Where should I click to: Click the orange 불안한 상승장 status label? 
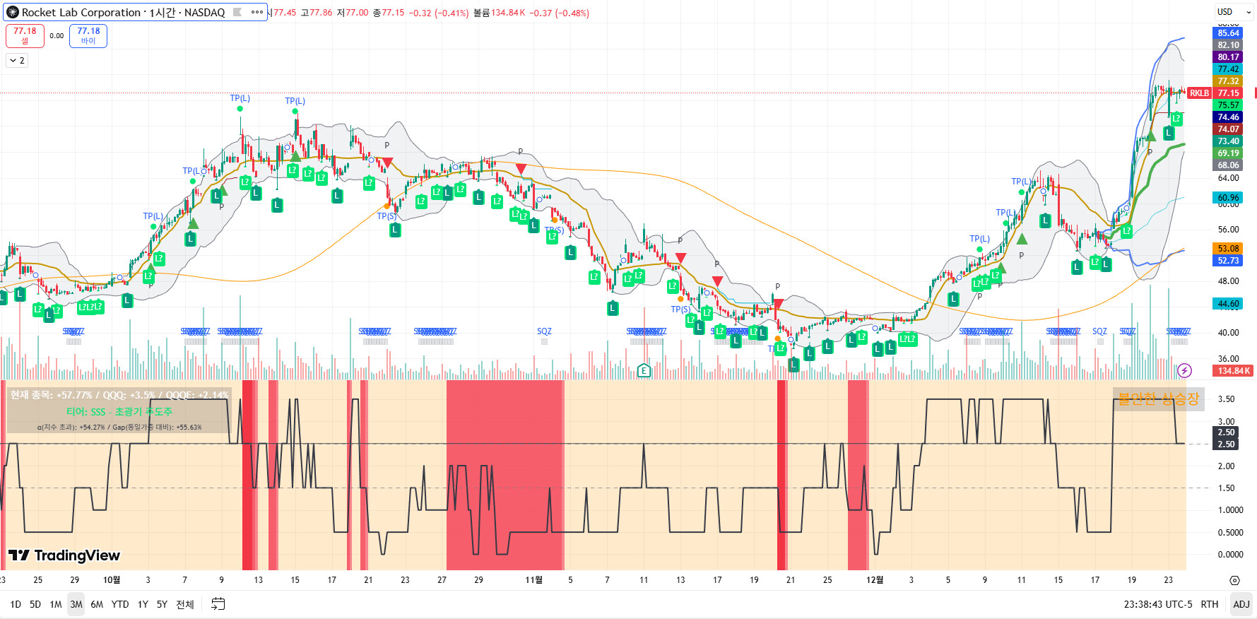point(1159,399)
